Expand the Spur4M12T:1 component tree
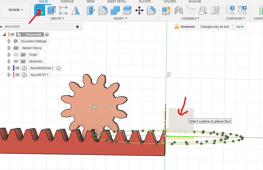The width and height of the screenshot is (263, 170). point(9,75)
